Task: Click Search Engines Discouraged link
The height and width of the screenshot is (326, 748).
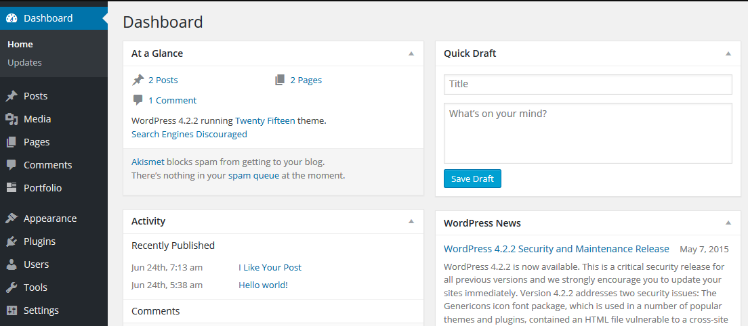Action: tap(190, 134)
